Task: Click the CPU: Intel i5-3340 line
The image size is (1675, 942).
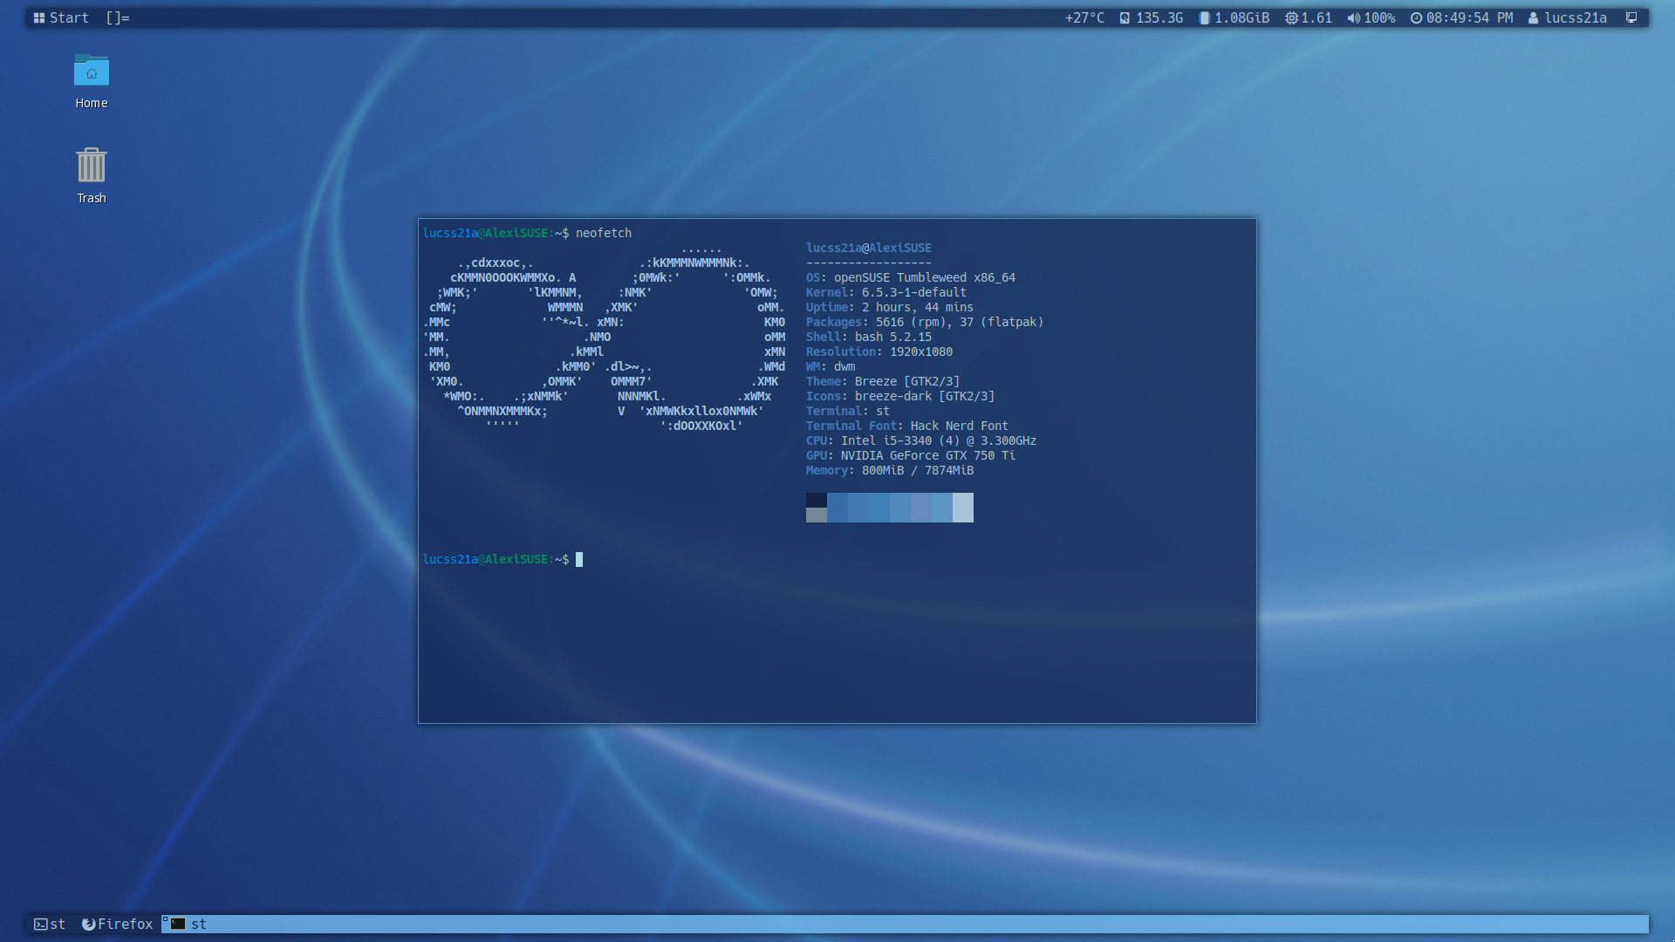Action: click(x=921, y=440)
